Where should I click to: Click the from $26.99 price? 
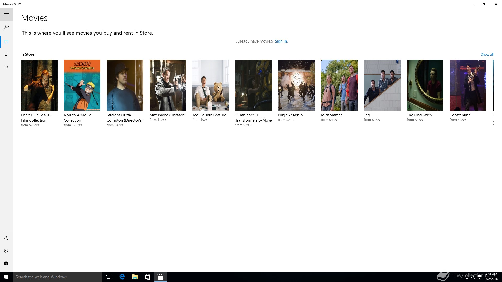[30, 125]
